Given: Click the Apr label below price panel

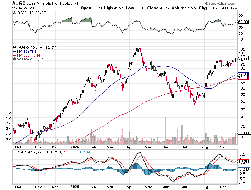Looking at the screenshot, I should click(x=129, y=147).
